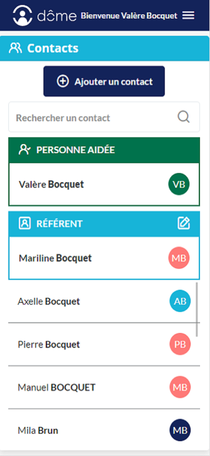Viewport: 210px width, 456px height.
Task: Click the Référent badge icon
Action: pos(24,223)
